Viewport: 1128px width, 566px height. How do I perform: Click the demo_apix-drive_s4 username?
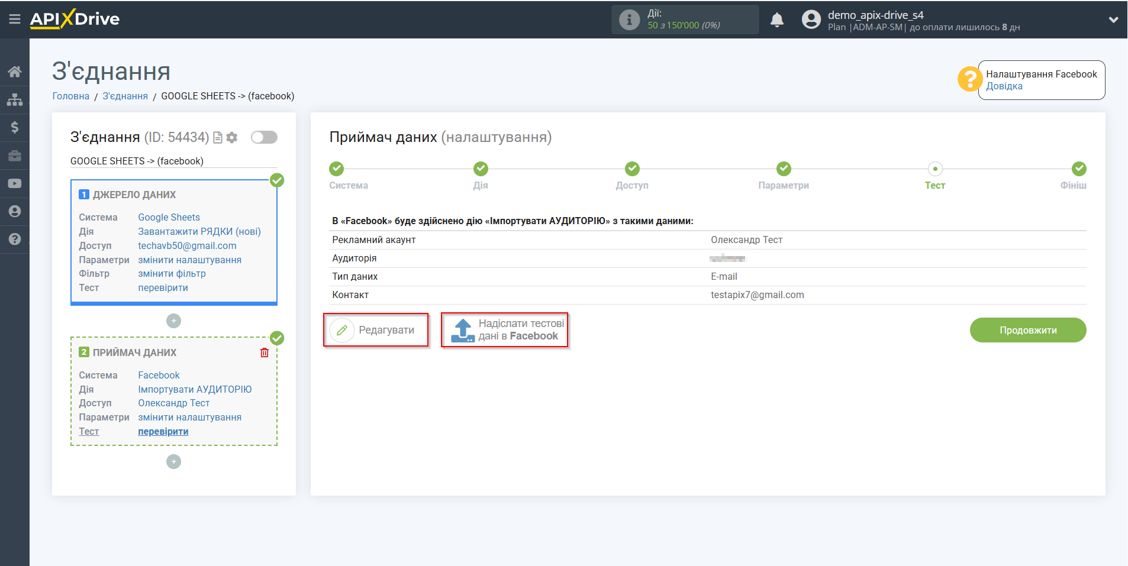(875, 15)
